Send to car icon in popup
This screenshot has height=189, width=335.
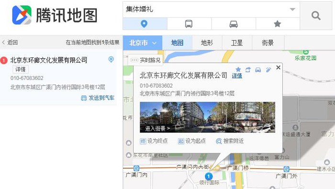(258, 70)
